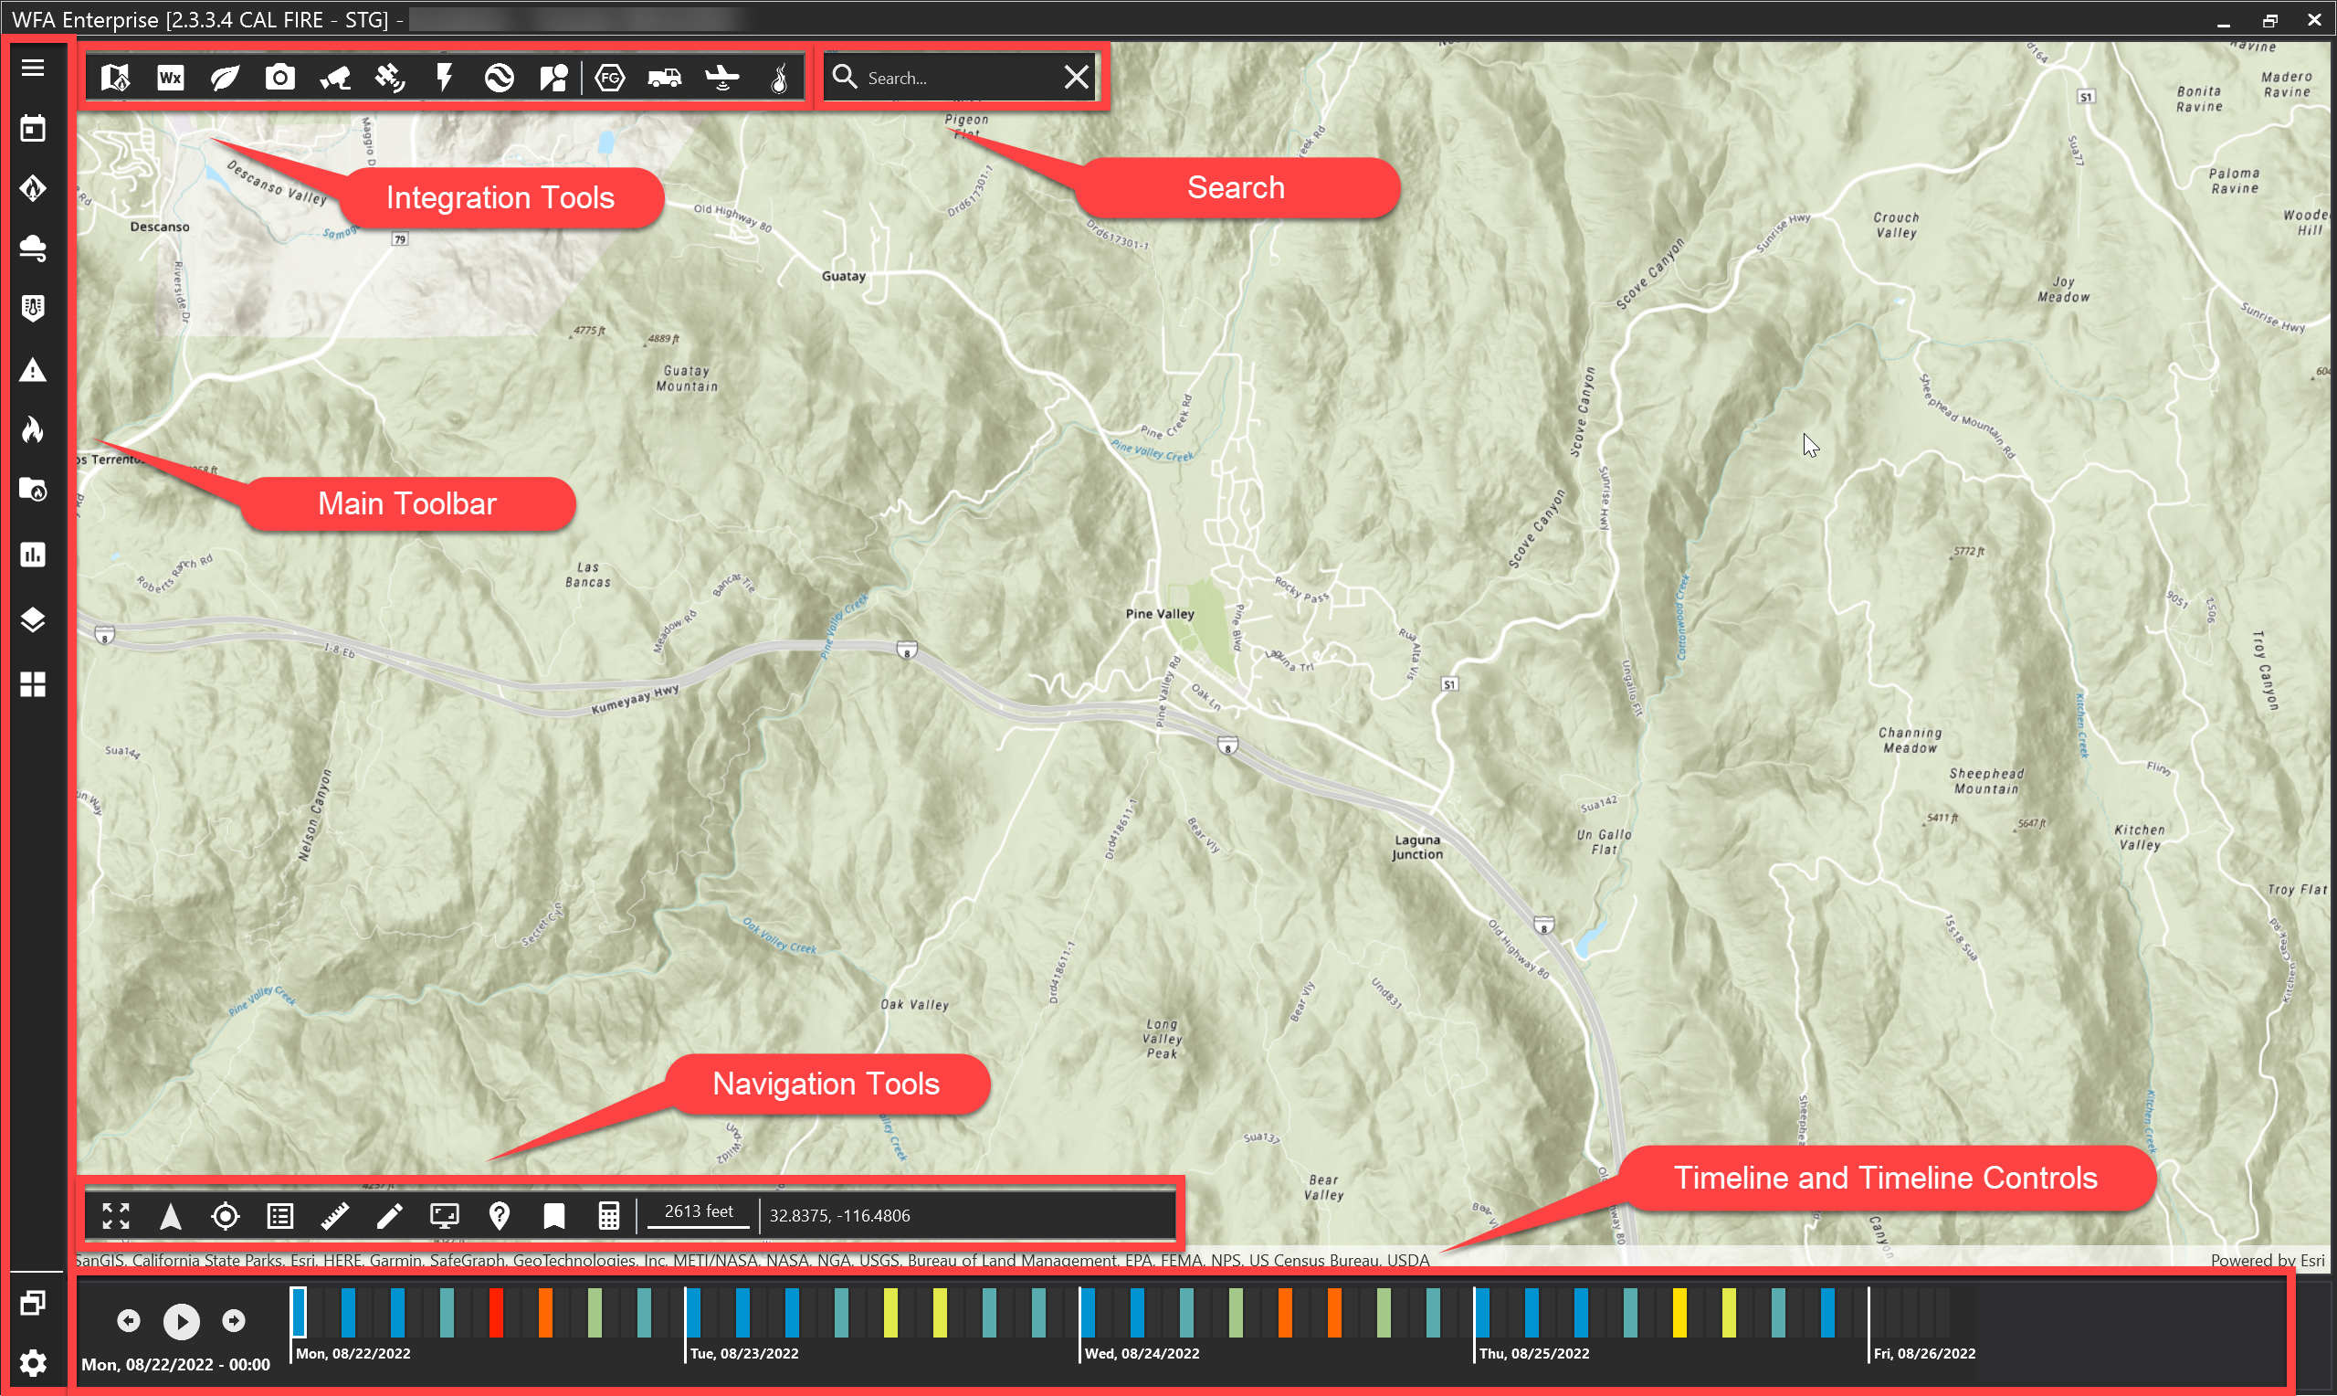This screenshot has height=1396, width=2337.
Task: Click the pencil draw tool
Action: pos(389,1215)
